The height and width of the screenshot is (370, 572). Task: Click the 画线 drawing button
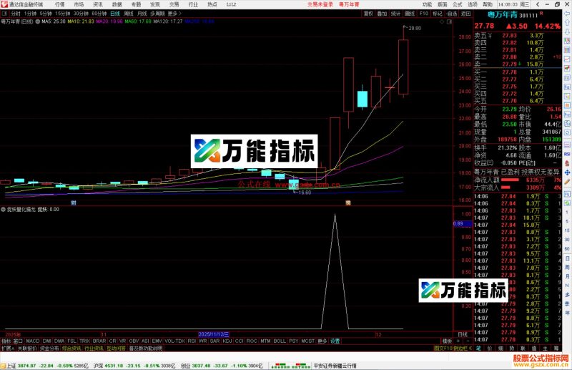[x=410, y=14]
